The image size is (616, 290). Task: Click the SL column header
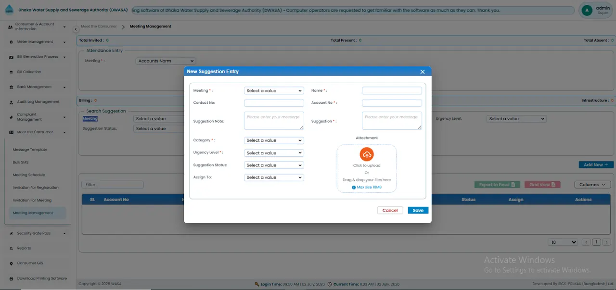coord(92,200)
